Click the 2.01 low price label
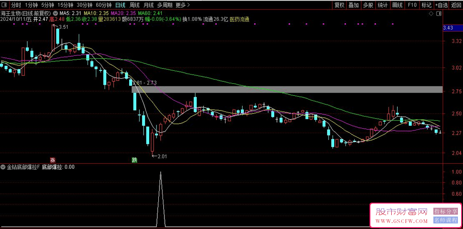This screenshot has width=463, height=229. (x=162, y=156)
